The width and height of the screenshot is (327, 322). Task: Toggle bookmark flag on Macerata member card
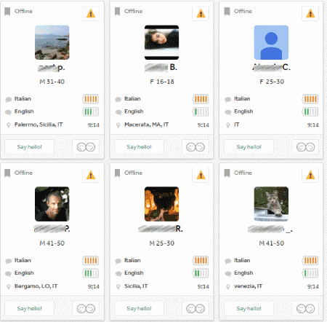coord(117,11)
